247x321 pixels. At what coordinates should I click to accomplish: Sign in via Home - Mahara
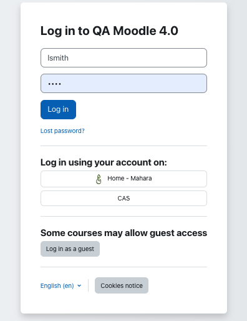pyautogui.click(x=123, y=179)
